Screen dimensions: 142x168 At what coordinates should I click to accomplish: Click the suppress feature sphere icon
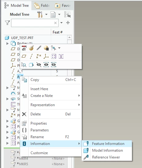click(46, 48)
